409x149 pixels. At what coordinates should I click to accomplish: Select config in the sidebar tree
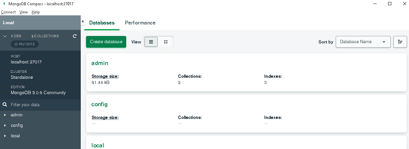click(17, 125)
